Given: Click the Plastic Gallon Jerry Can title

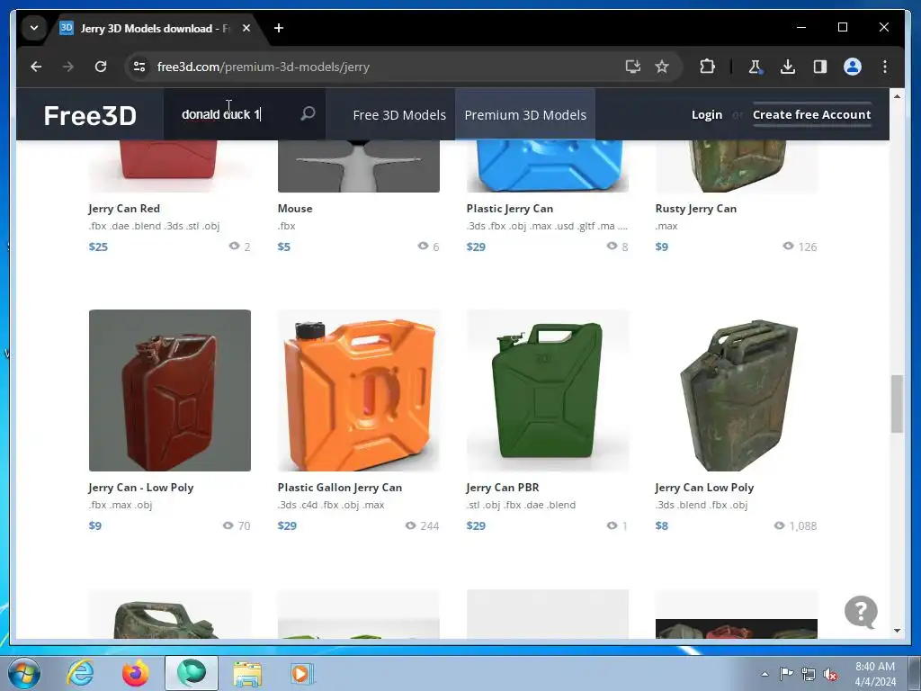Looking at the screenshot, I should [x=339, y=487].
